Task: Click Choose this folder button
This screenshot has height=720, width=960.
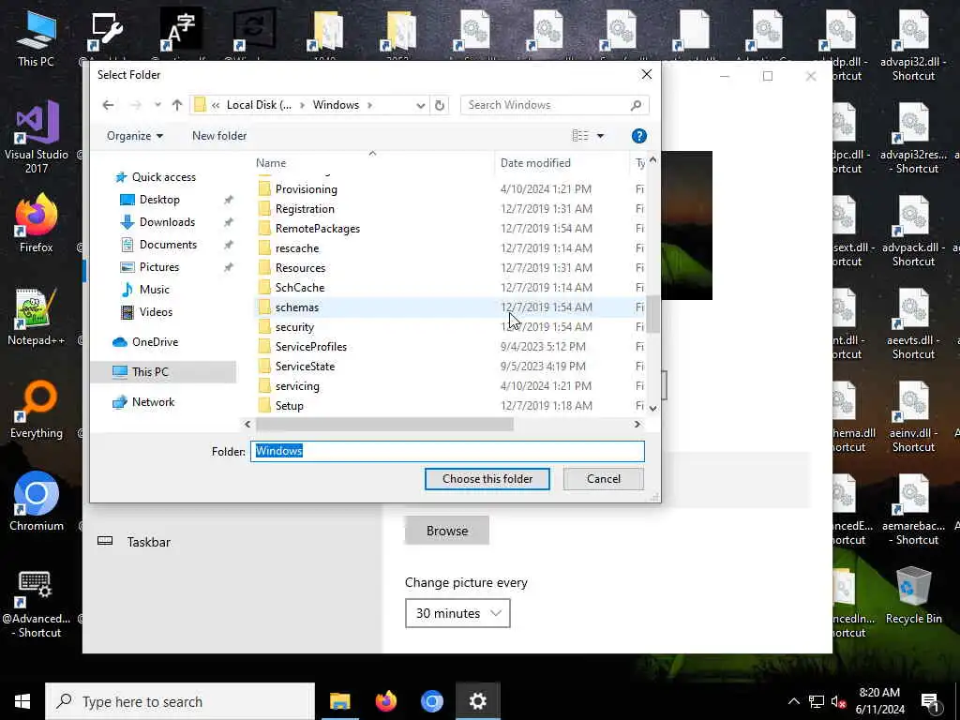Action: (x=487, y=479)
